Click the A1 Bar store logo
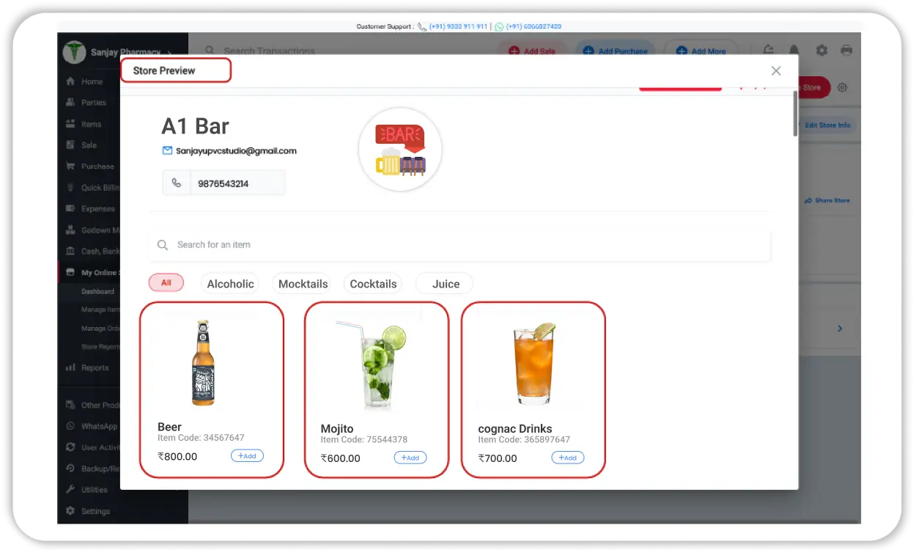This screenshot has width=916, height=550. (x=400, y=150)
